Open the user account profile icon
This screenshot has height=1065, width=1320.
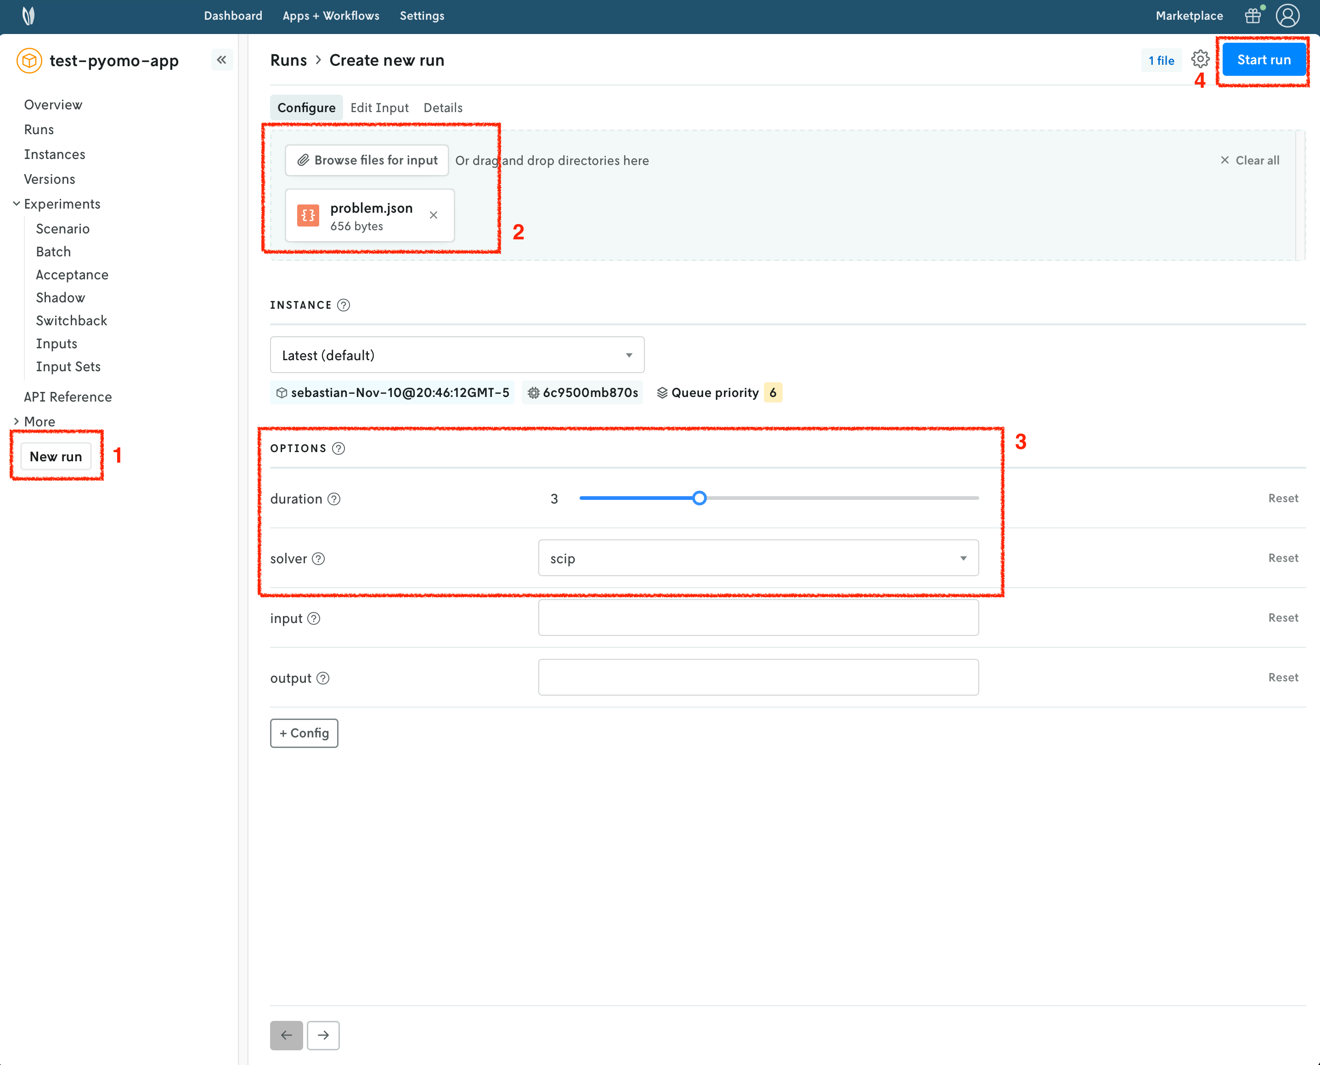[x=1287, y=16]
